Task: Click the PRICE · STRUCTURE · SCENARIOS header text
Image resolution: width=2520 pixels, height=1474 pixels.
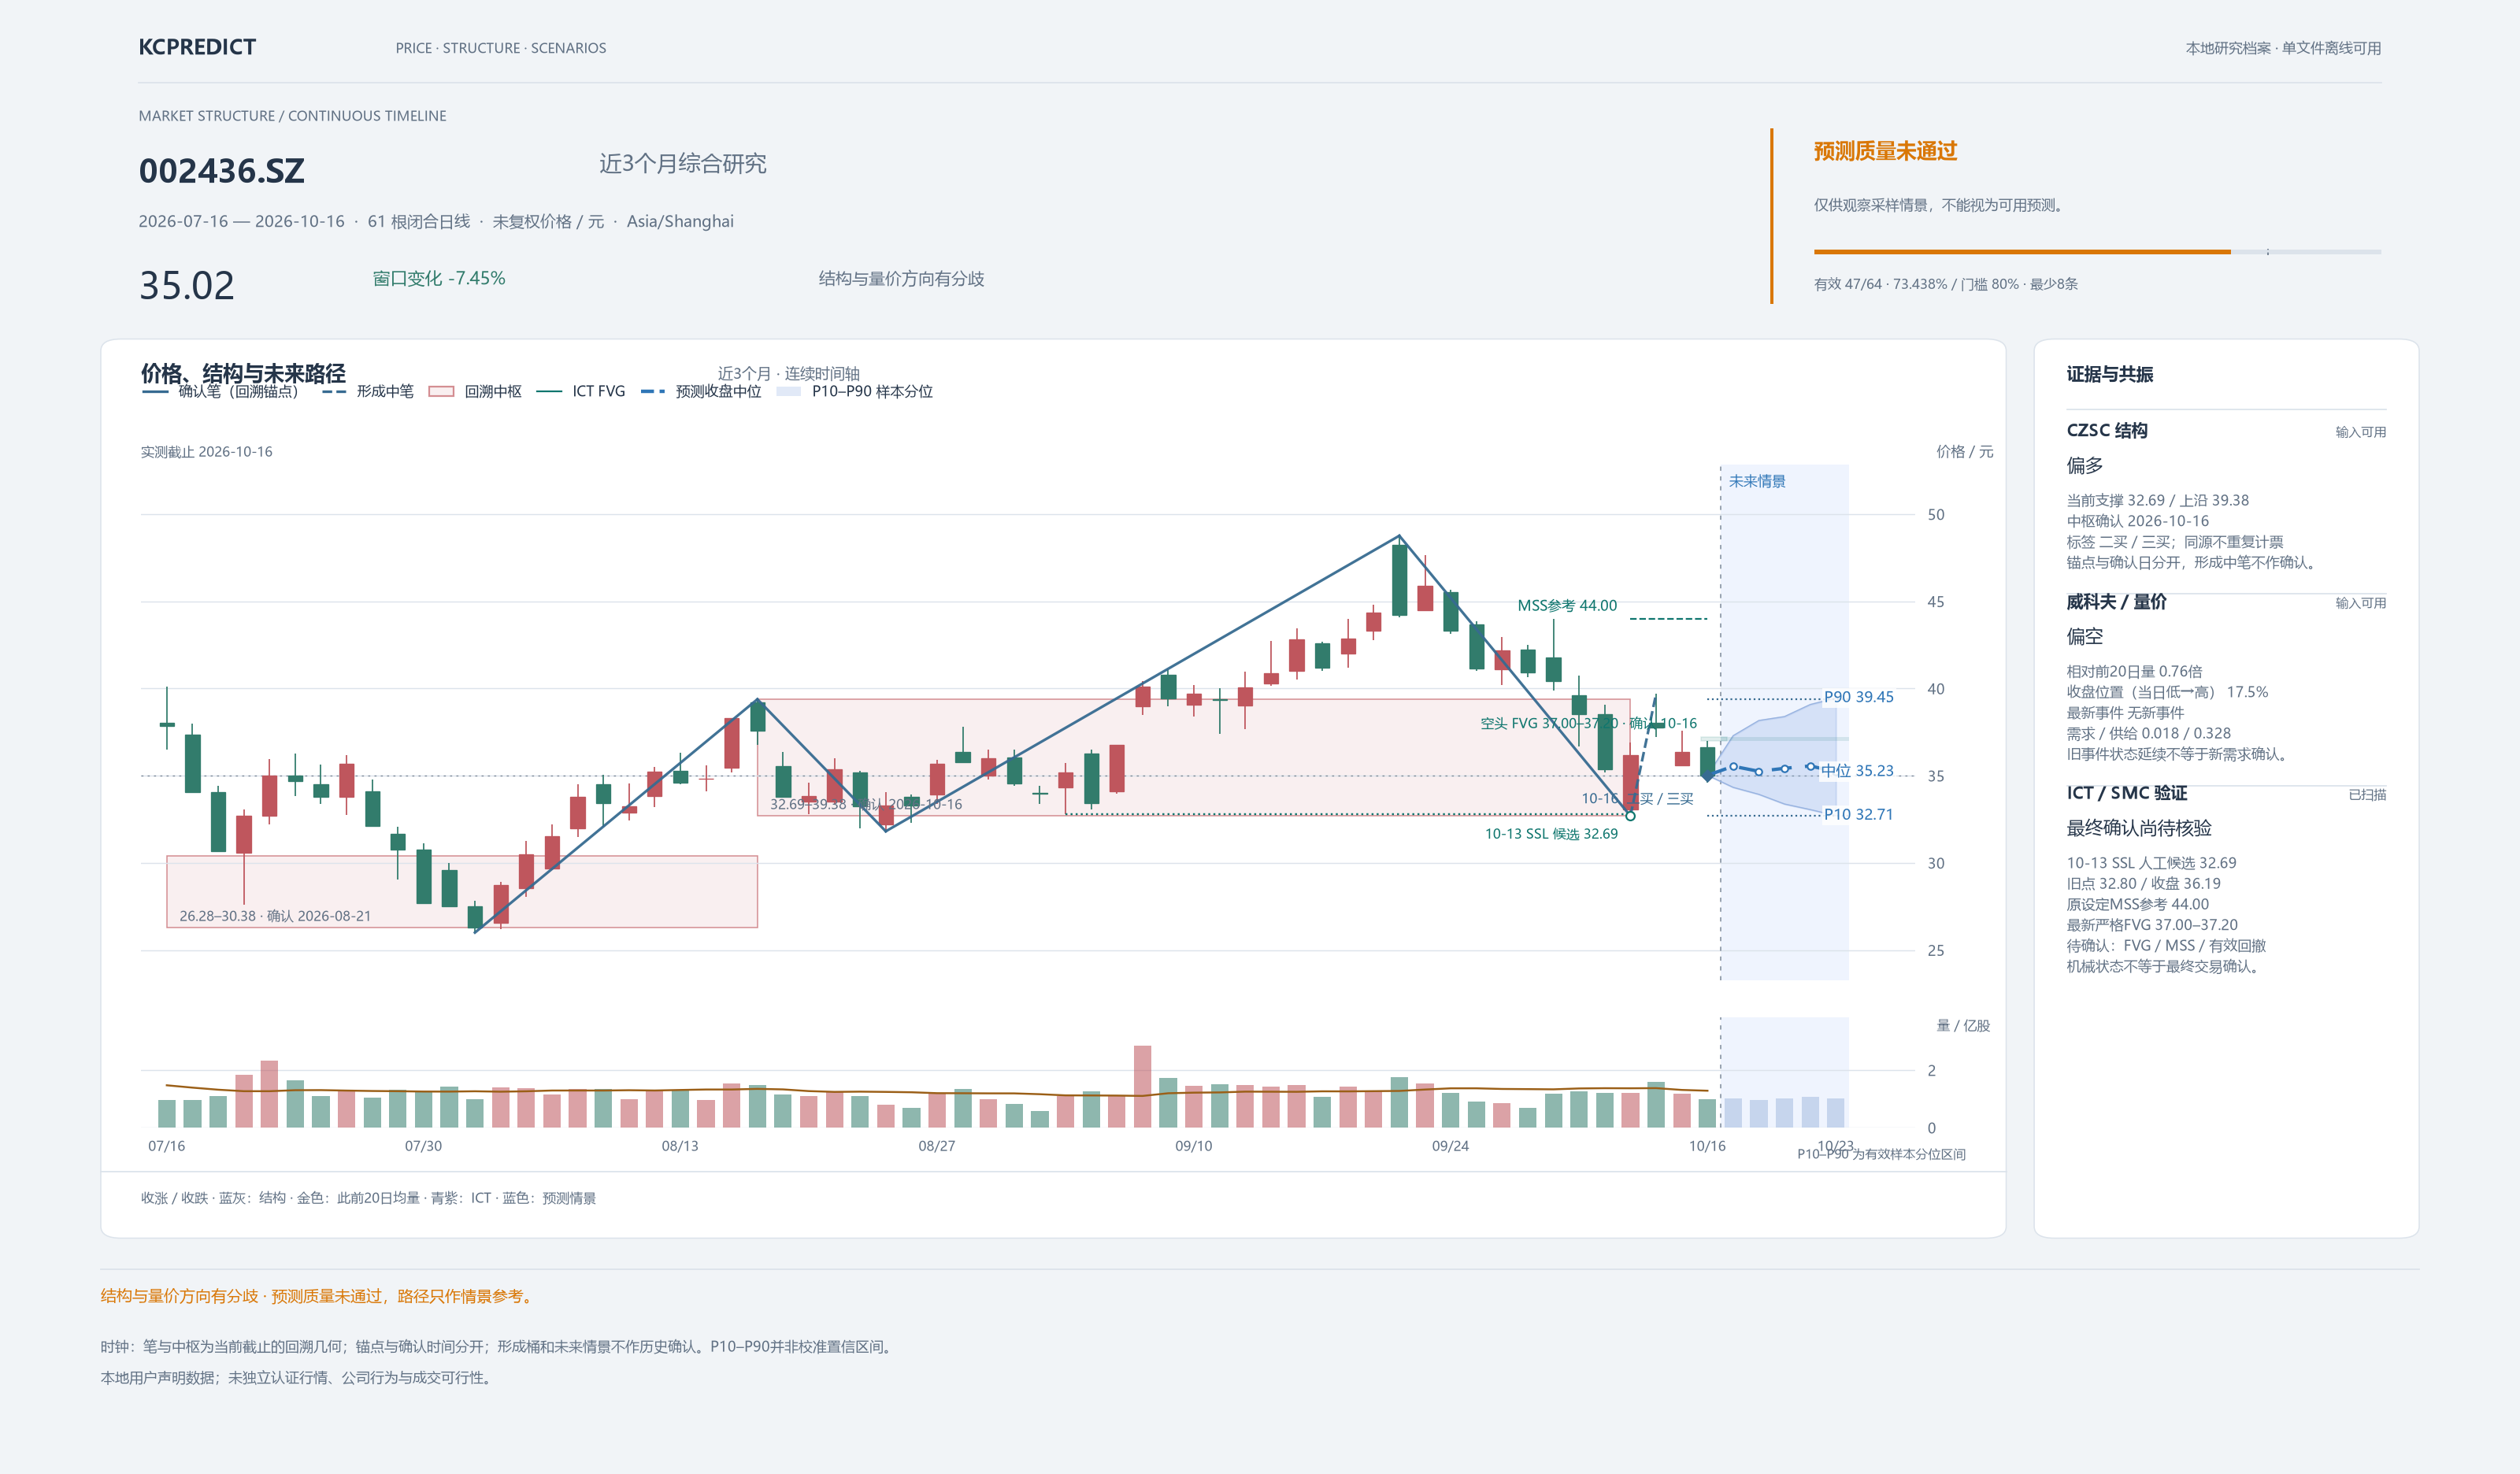Action: pos(500,48)
